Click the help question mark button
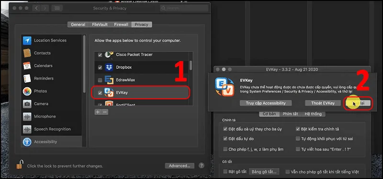 [201, 166]
